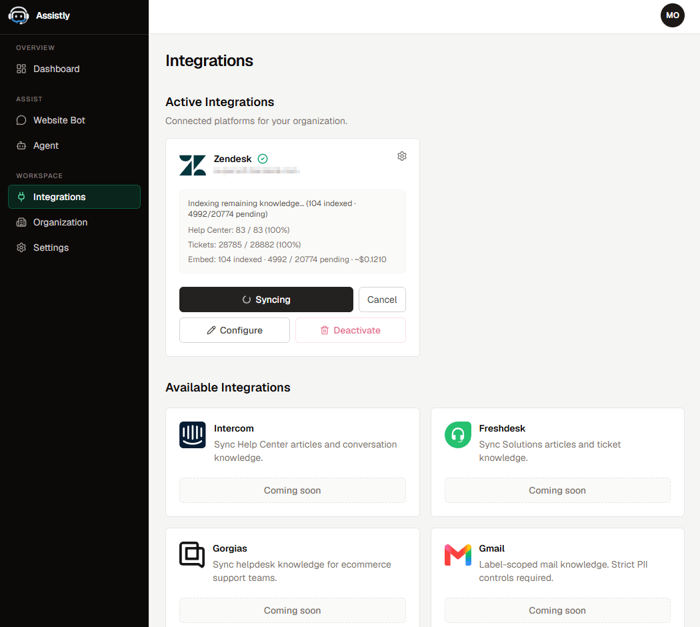Click the Gmail card title
Image resolution: width=700 pixels, height=627 pixels.
491,548
